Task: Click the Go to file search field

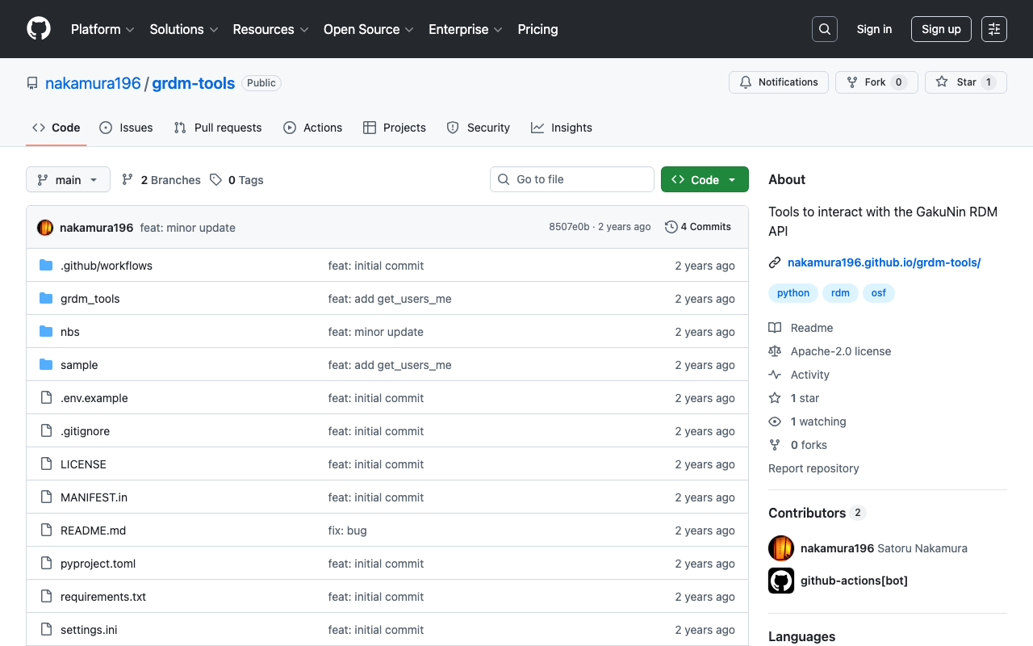Action: tap(572, 179)
